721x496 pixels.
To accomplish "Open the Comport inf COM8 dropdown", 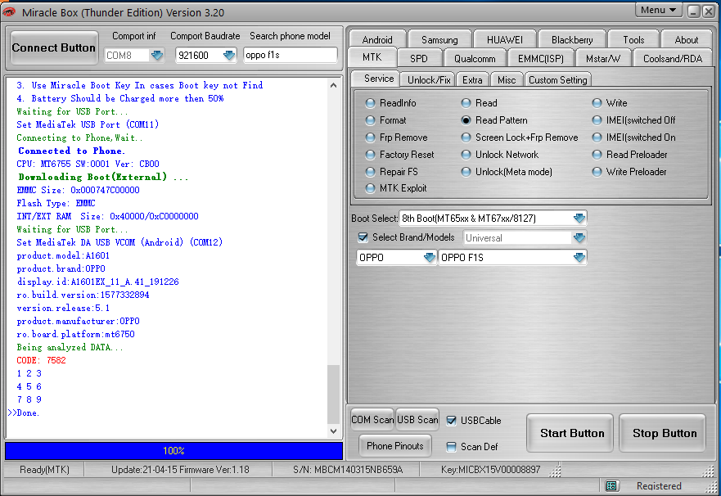I will pyautogui.click(x=157, y=55).
